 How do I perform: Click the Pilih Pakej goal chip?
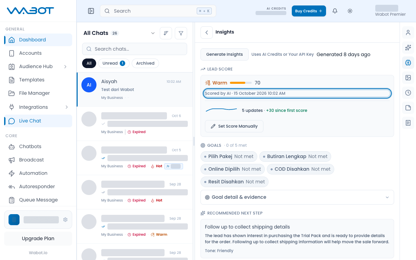click(229, 156)
